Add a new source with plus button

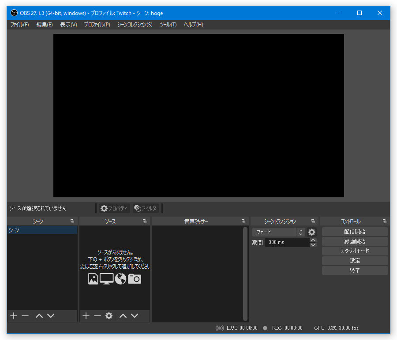86,316
